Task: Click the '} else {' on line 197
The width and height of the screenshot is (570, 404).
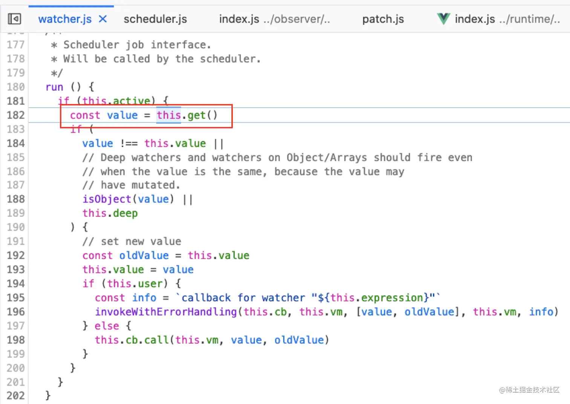Action: click(107, 326)
